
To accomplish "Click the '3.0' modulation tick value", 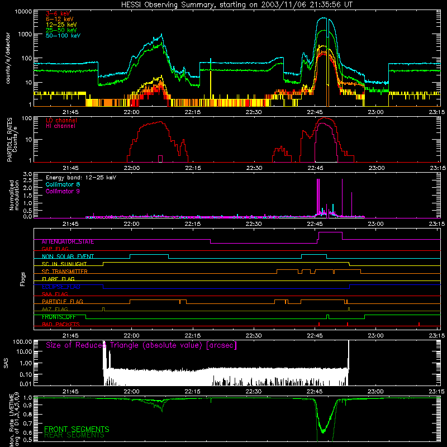I will (27, 174).
